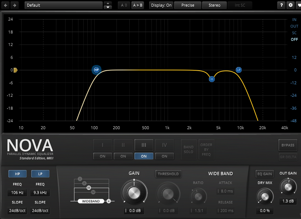Toggle the EQ GAIN button
This screenshot has height=219, width=301.
coord(265,174)
